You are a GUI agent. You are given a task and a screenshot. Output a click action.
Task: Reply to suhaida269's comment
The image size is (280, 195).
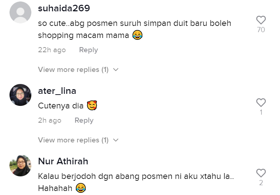[x=88, y=50]
